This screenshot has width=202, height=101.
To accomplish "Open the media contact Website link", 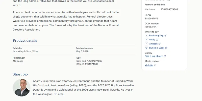I will pyautogui.click(x=149, y=65).
